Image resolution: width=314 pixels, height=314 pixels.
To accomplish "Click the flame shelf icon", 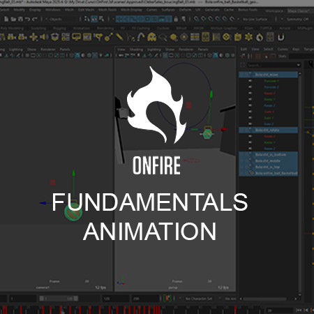I will pyautogui.click(x=260, y=37).
